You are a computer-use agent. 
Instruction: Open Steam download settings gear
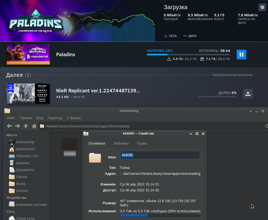[262, 7]
